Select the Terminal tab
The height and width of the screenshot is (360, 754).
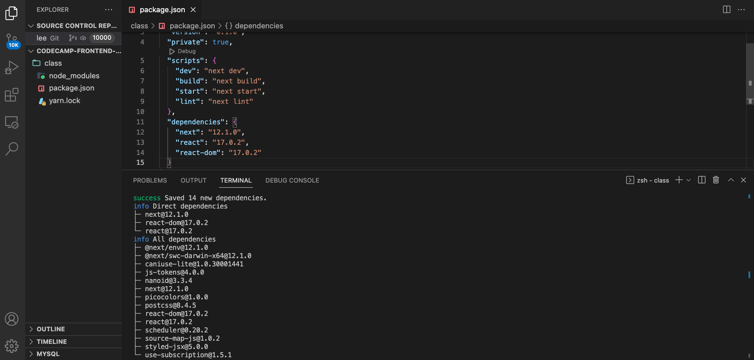pyautogui.click(x=236, y=180)
